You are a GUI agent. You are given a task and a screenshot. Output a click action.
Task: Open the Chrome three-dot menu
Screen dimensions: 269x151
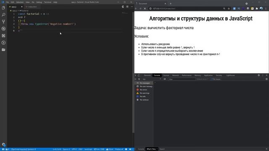pyautogui.click(x=266, y=8)
